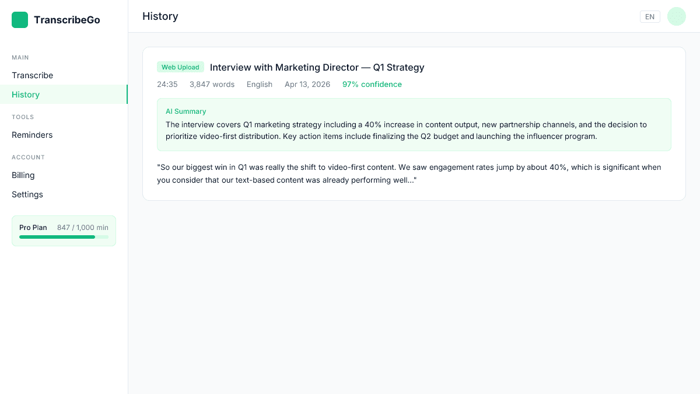Click the History page heading
The width and height of the screenshot is (700, 394).
tap(160, 16)
